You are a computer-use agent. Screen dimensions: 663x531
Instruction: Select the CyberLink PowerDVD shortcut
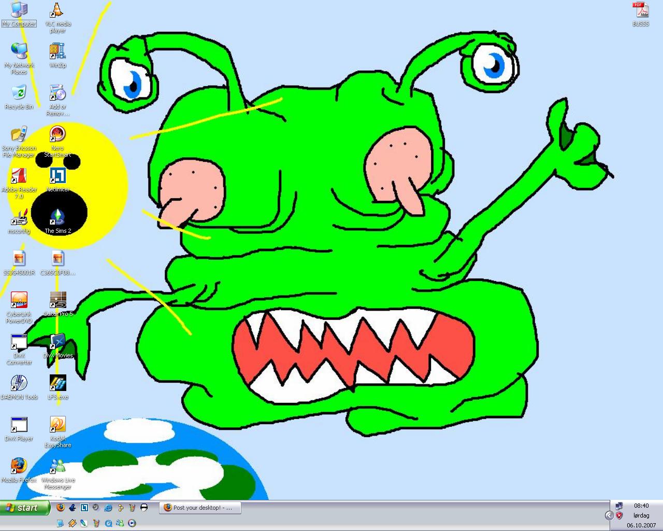(x=19, y=308)
